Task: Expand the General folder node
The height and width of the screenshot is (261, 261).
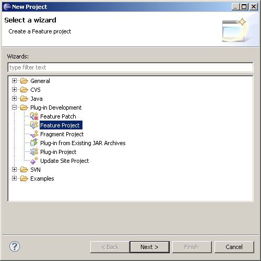Action: tap(14, 81)
